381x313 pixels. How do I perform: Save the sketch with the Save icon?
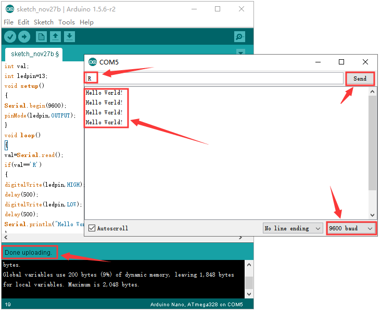click(70, 37)
